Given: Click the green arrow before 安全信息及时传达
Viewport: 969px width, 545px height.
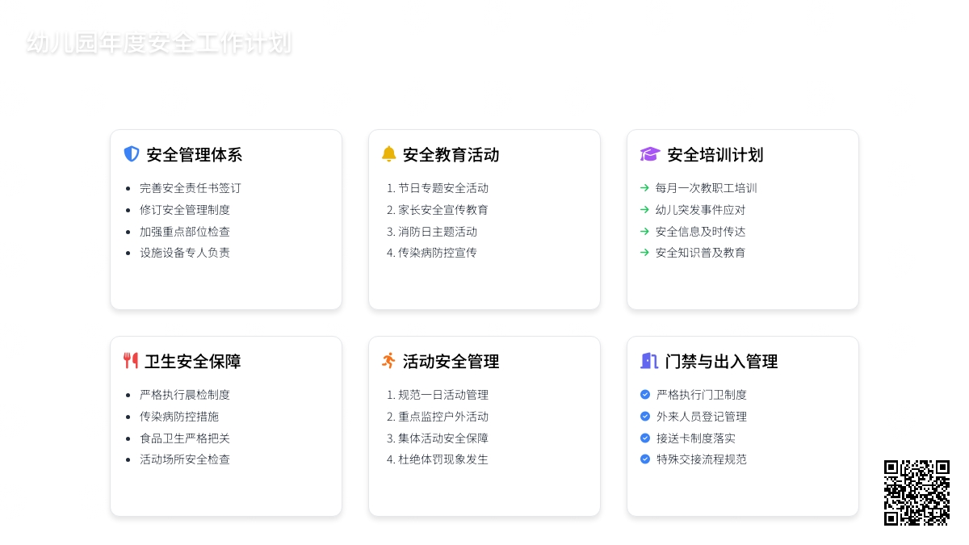Looking at the screenshot, I should point(644,231).
